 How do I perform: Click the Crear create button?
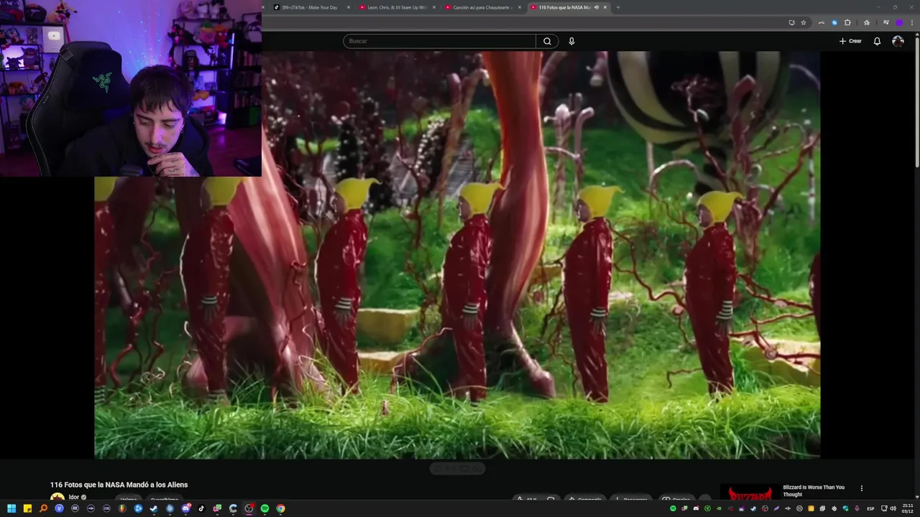pyautogui.click(x=850, y=41)
